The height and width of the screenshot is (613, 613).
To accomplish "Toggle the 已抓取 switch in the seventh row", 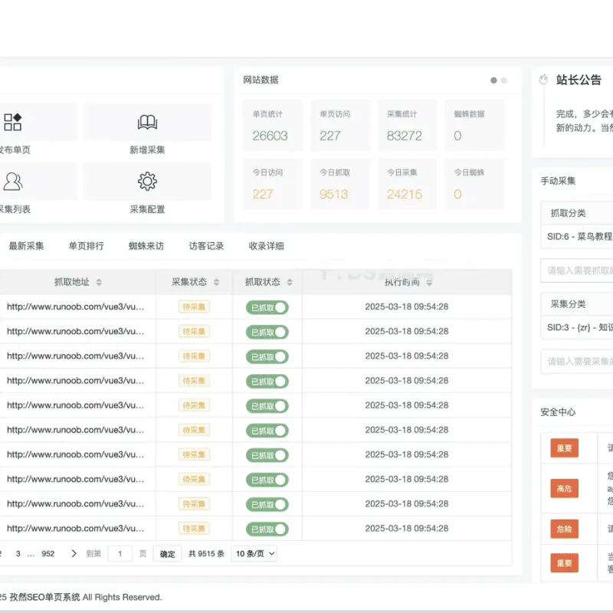I will click(267, 455).
